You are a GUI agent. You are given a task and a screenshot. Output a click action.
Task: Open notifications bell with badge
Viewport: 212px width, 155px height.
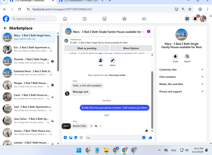(195, 19)
